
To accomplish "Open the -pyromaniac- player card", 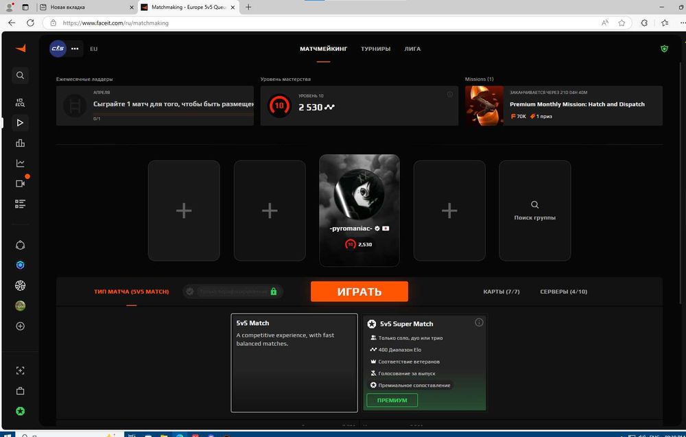I will tap(359, 211).
